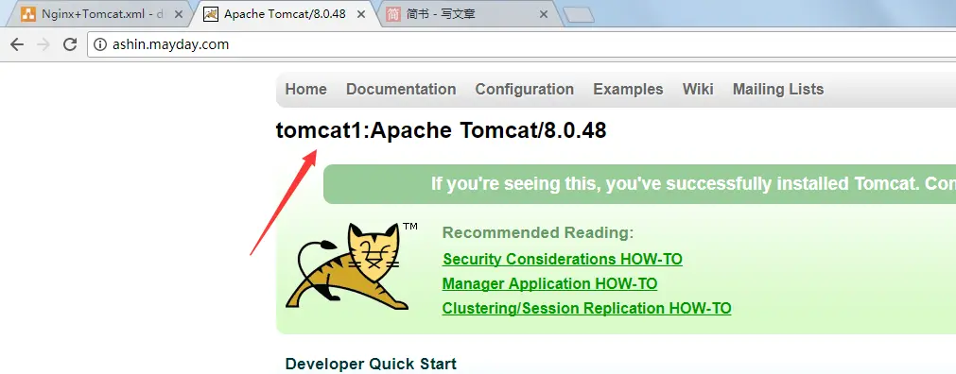The image size is (956, 374).
Task: Click the Recommended Reading heading
Action: (538, 232)
